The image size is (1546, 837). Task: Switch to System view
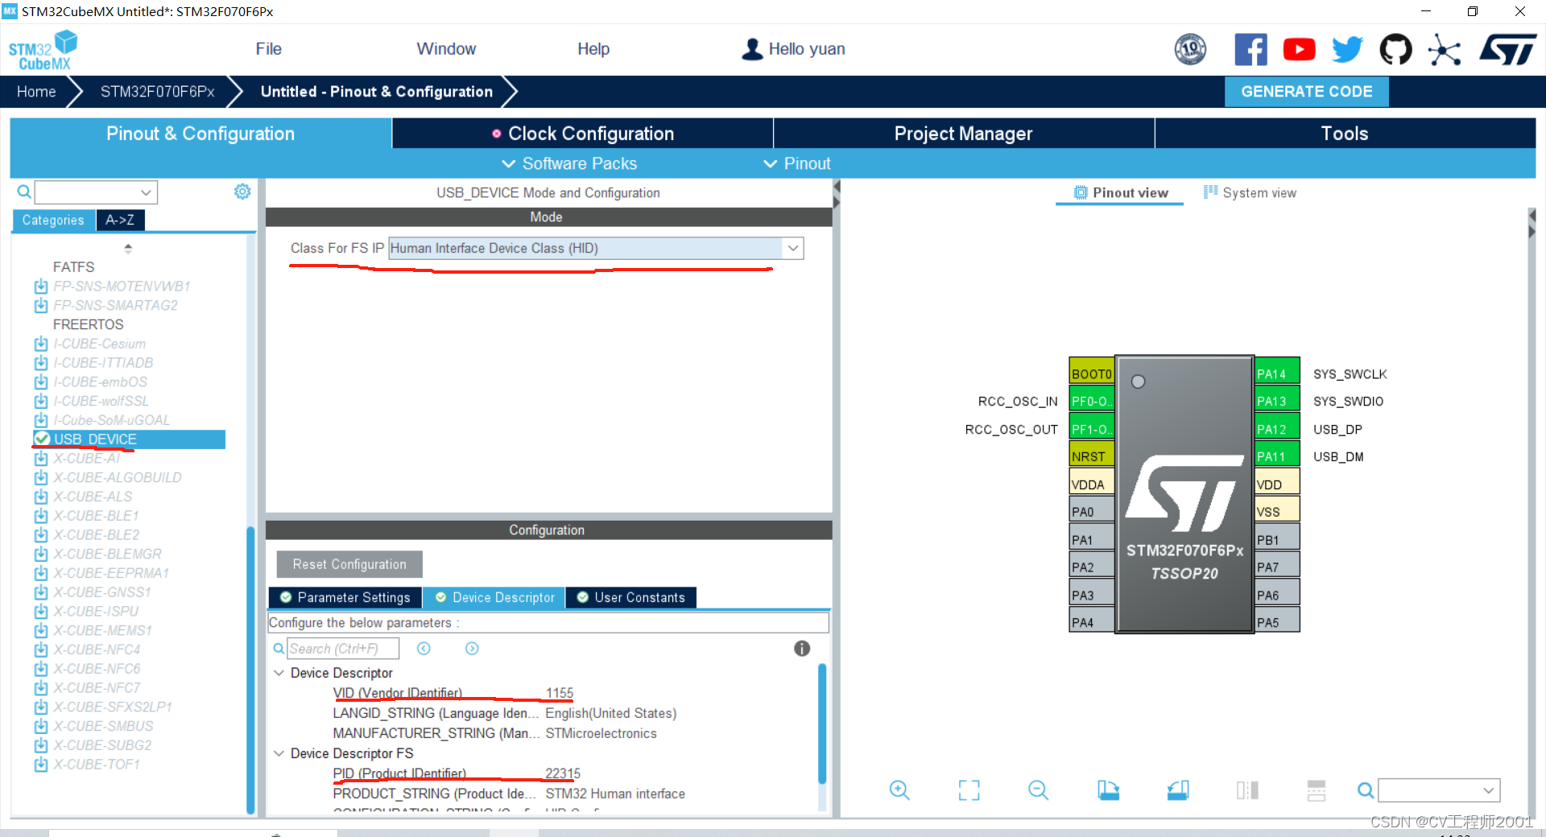[1250, 192]
